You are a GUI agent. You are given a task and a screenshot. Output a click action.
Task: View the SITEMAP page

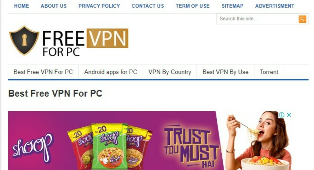[232, 6]
